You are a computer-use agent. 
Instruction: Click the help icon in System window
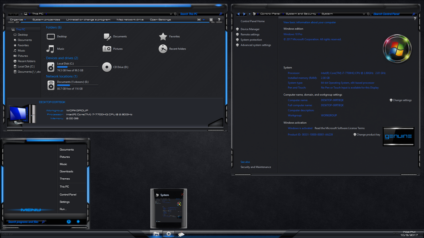pos(415,19)
